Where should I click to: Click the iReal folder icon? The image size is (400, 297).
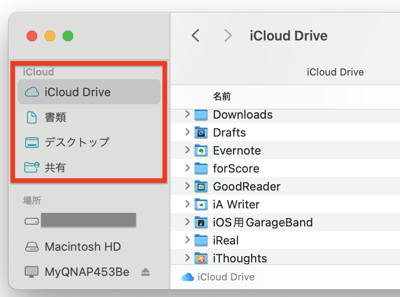pos(201,240)
